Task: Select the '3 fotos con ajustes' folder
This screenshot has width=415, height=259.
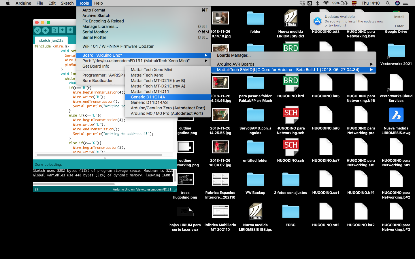Action: (290, 180)
